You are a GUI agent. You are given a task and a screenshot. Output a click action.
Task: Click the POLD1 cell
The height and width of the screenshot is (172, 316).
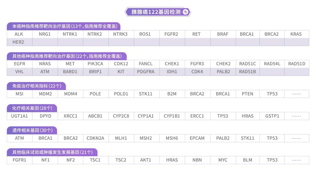point(121,94)
